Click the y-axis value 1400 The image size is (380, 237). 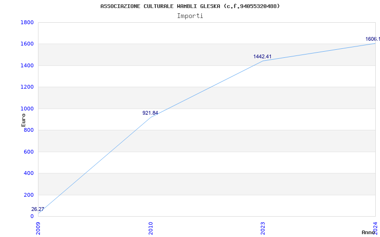click(x=27, y=65)
